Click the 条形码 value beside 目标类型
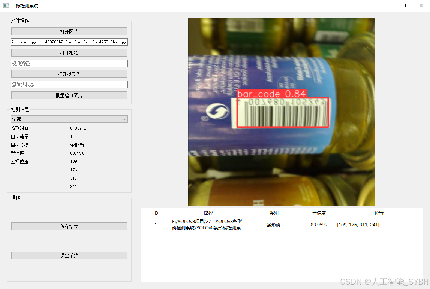 click(x=77, y=145)
